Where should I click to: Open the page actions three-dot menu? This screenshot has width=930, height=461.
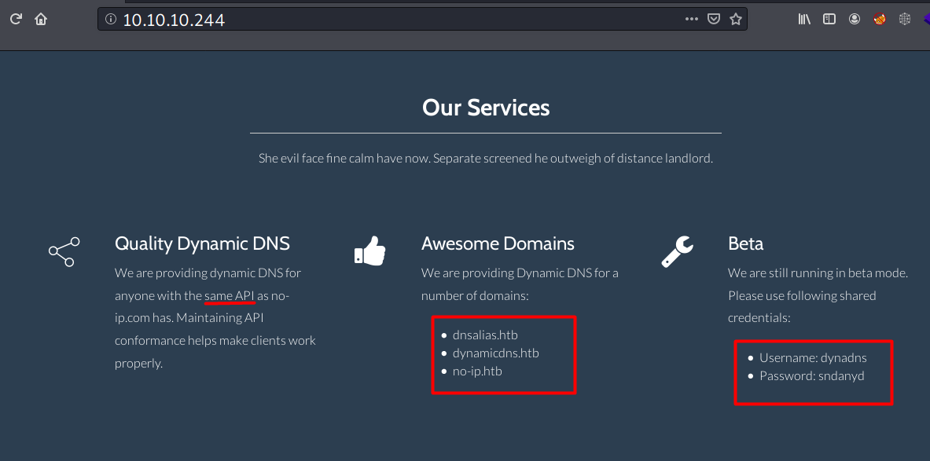pos(692,20)
